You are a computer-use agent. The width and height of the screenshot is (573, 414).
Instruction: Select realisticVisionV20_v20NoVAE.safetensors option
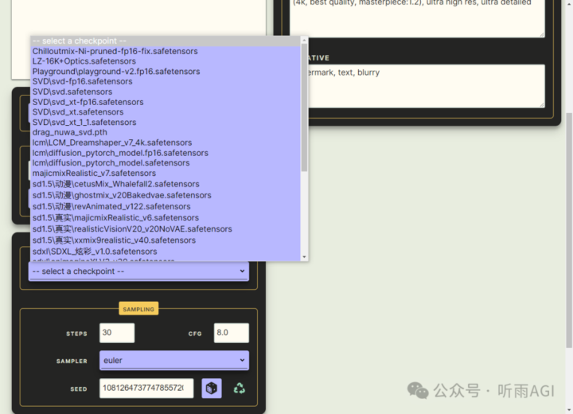(132, 228)
